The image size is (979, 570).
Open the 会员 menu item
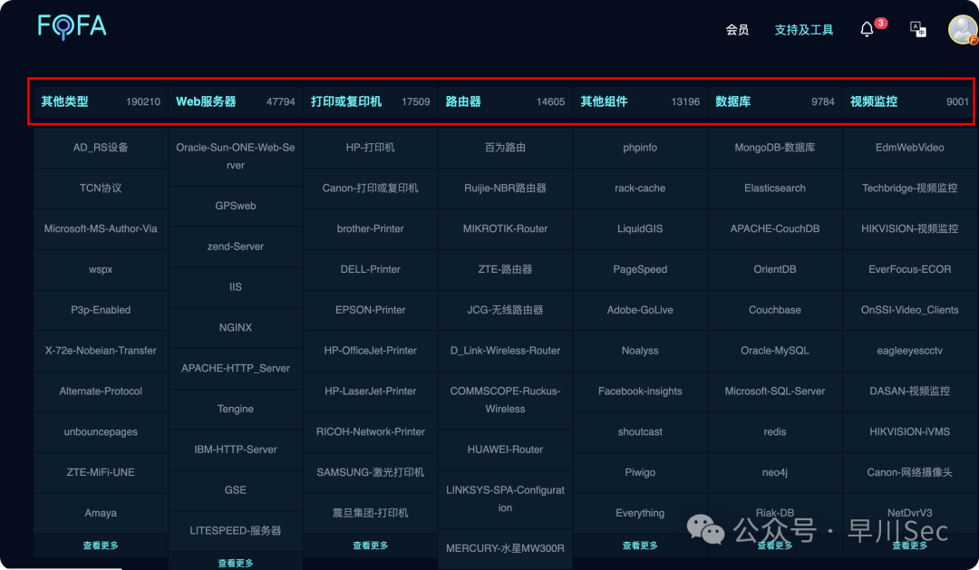[737, 30]
